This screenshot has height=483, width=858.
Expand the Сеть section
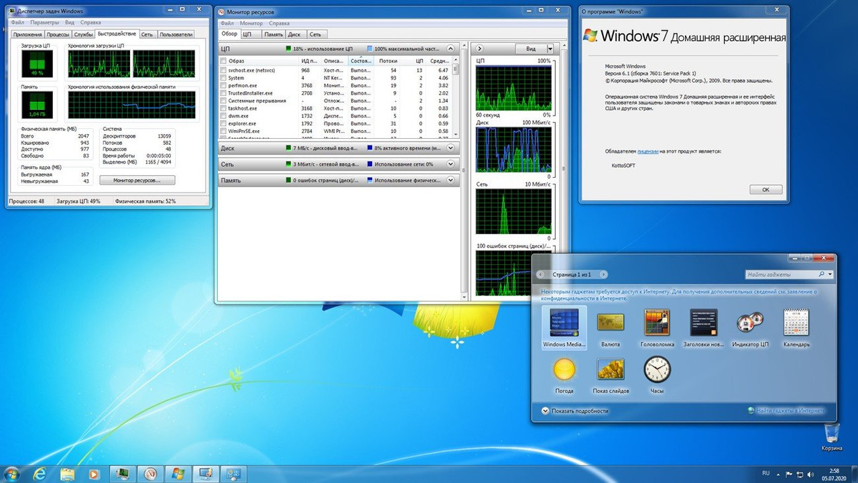[x=450, y=164]
